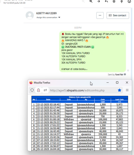
Task: Click the Info column header
Action: point(69,100)
